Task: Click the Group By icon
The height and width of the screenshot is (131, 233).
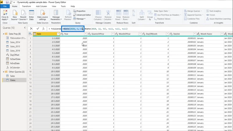Action: coord(150,13)
